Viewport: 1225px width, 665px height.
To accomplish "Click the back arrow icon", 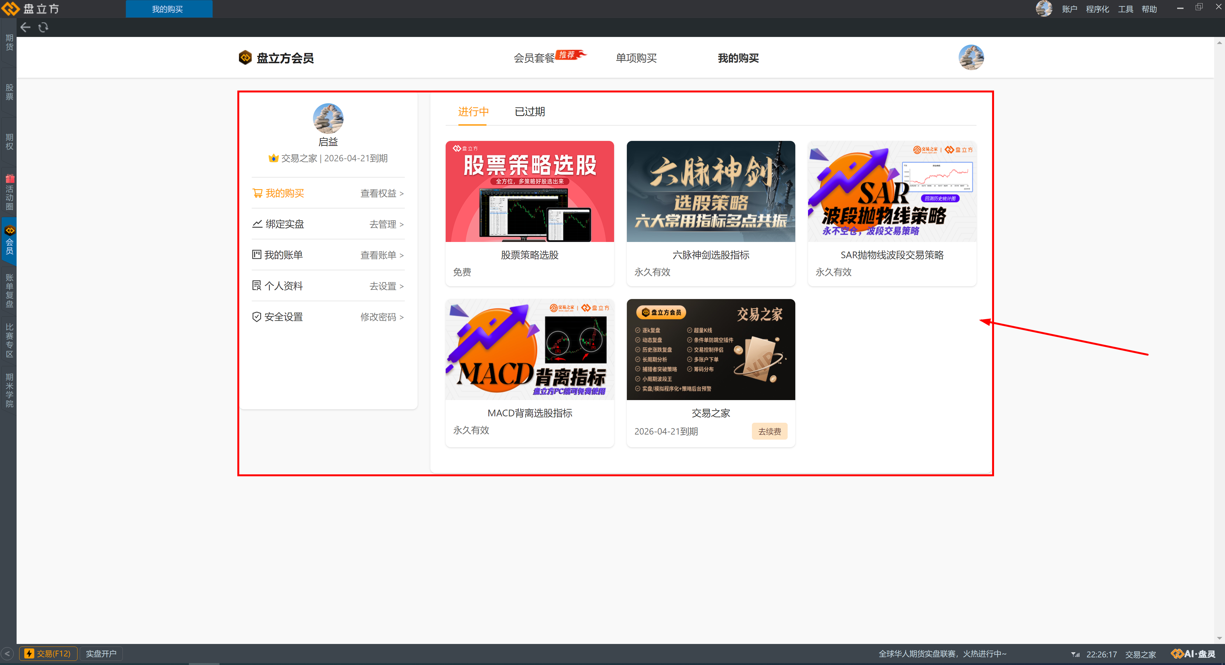I will pyautogui.click(x=25, y=27).
